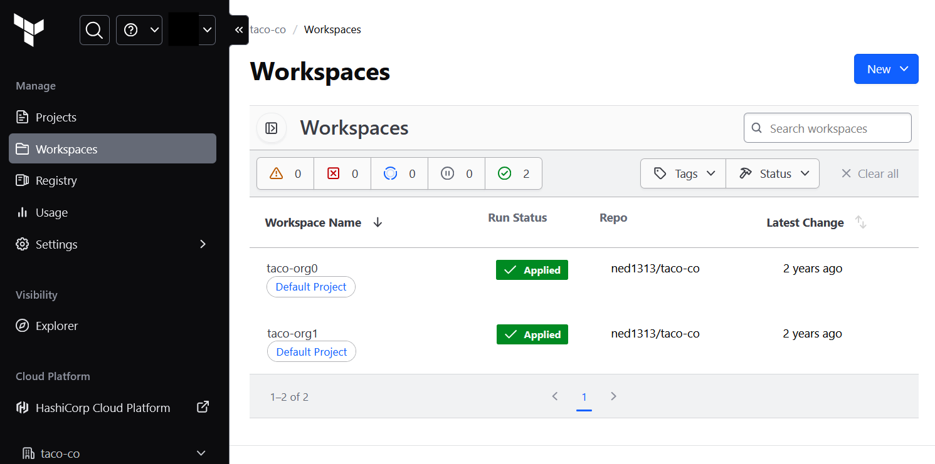
Task: Select page 1 in pagination
Action: 584,397
